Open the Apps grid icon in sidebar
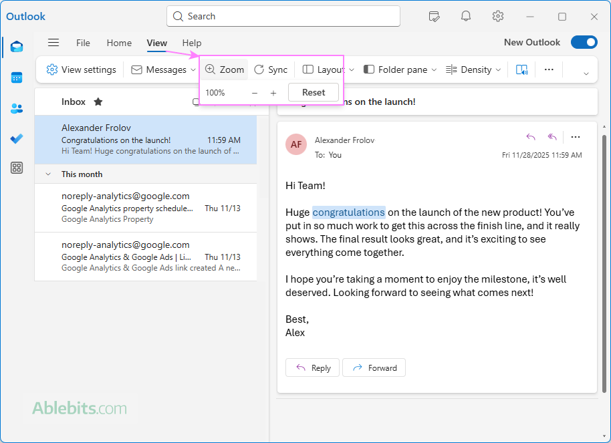611x443 pixels. point(17,168)
